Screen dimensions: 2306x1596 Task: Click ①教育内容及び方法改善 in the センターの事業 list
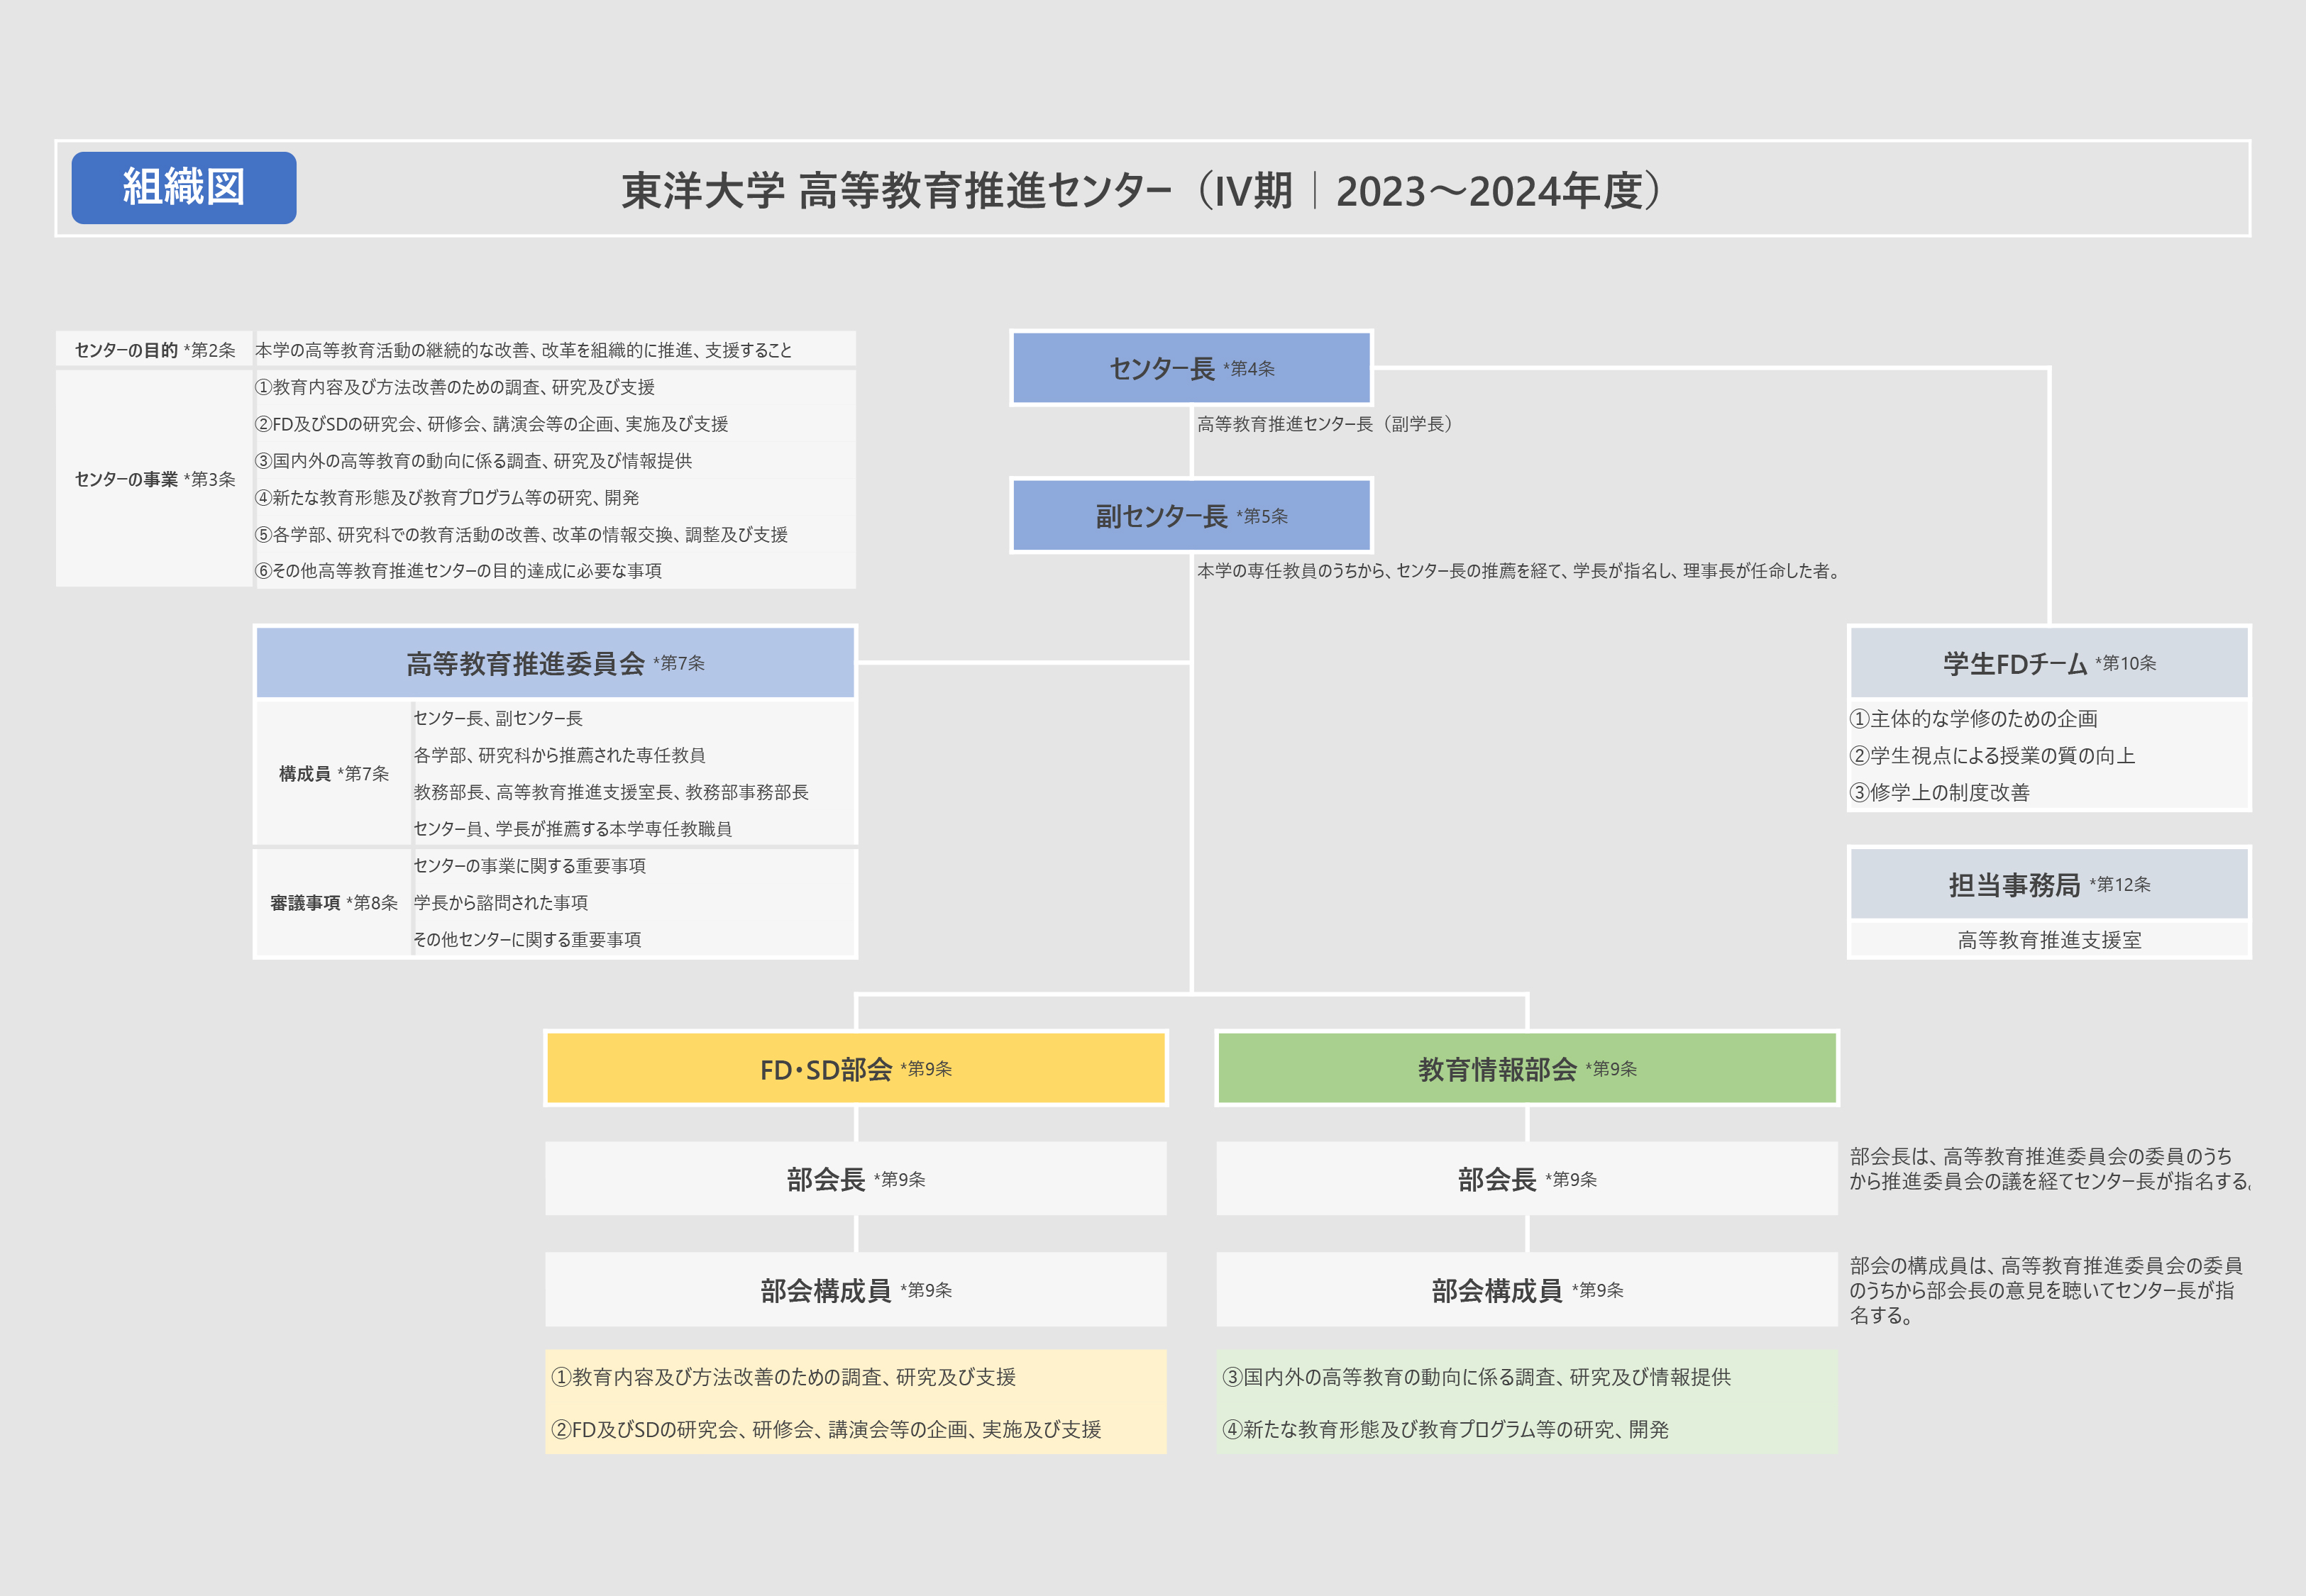(455, 387)
